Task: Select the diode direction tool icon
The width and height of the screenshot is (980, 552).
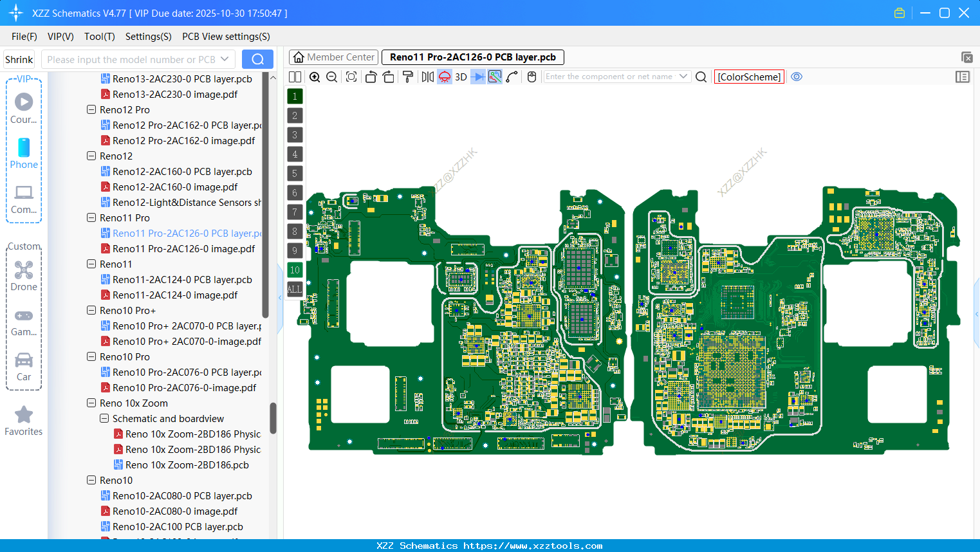Action: pyautogui.click(x=479, y=77)
